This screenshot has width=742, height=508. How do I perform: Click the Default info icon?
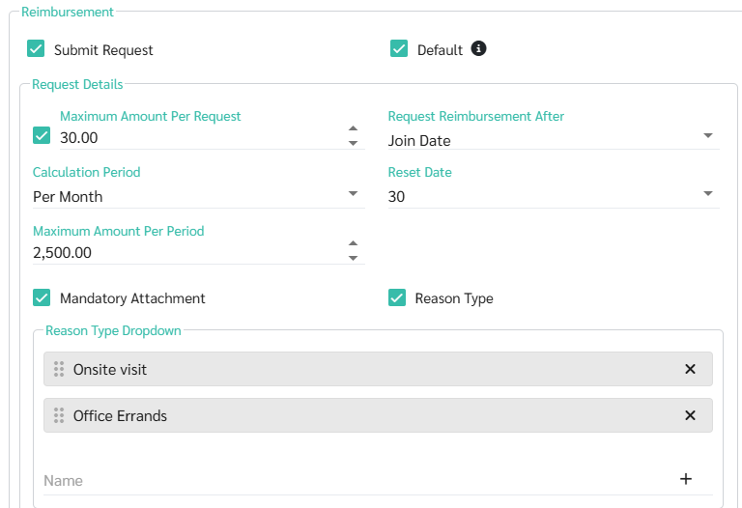[x=478, y=48]
